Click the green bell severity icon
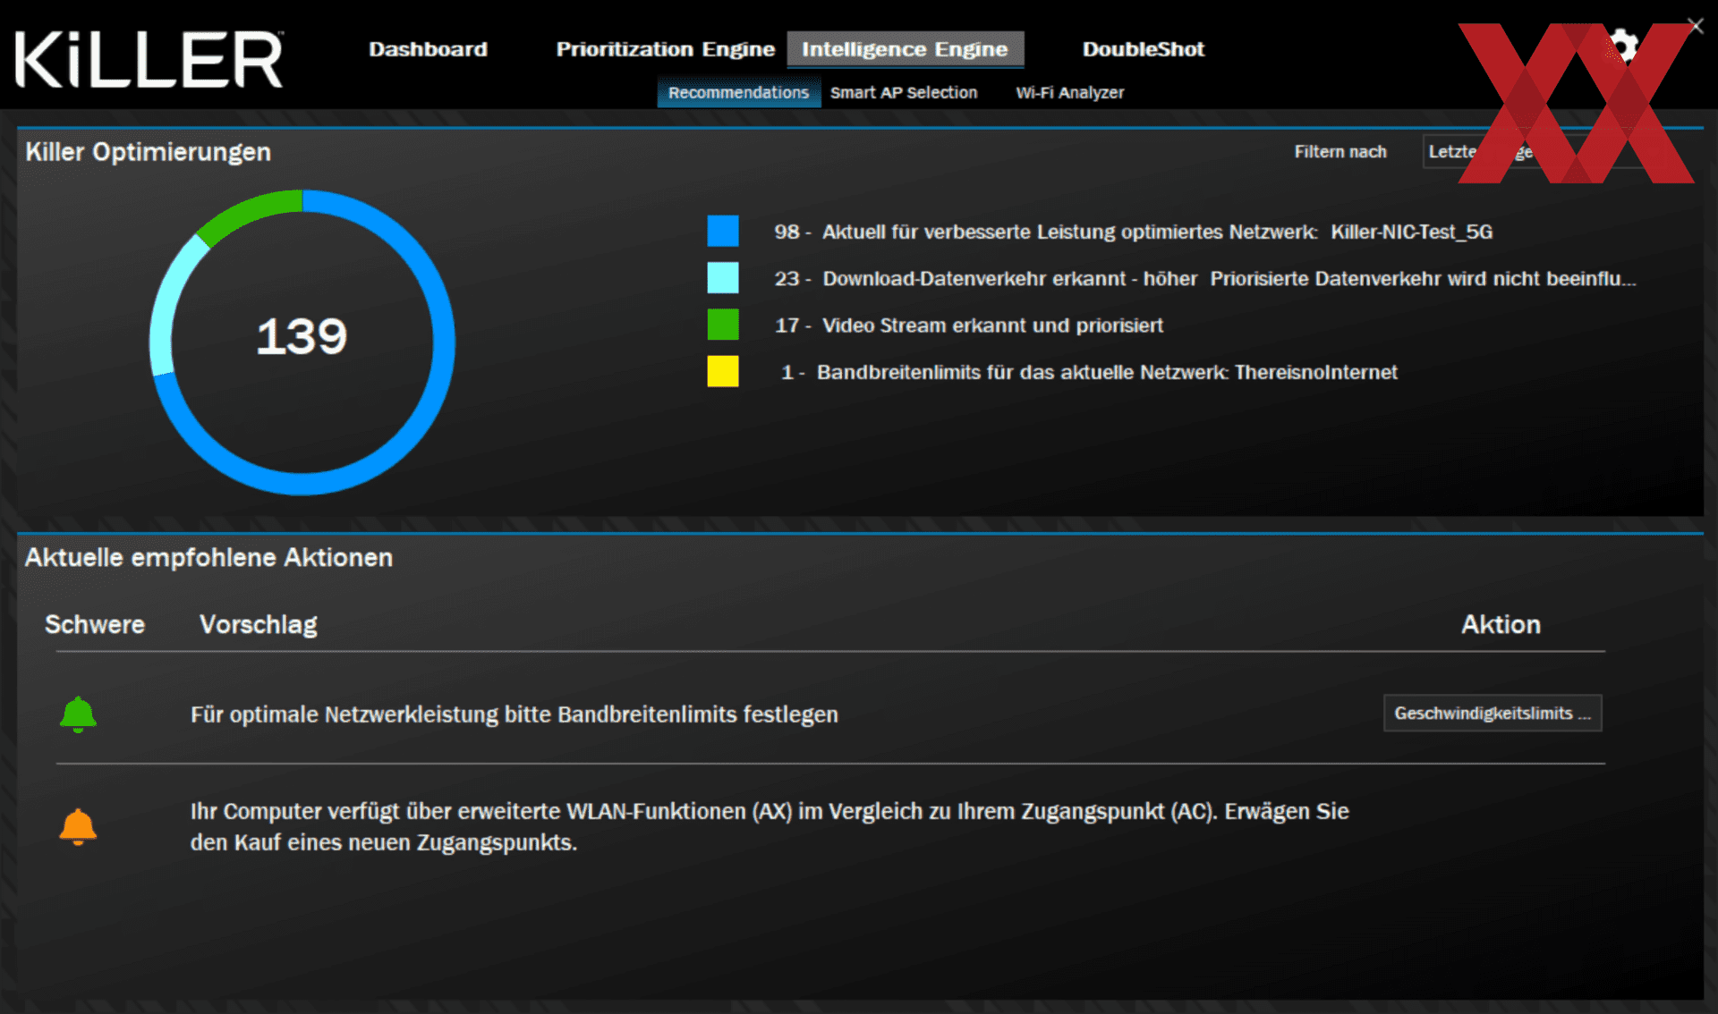The image size is (1718, 1014). tap(78, 714)
